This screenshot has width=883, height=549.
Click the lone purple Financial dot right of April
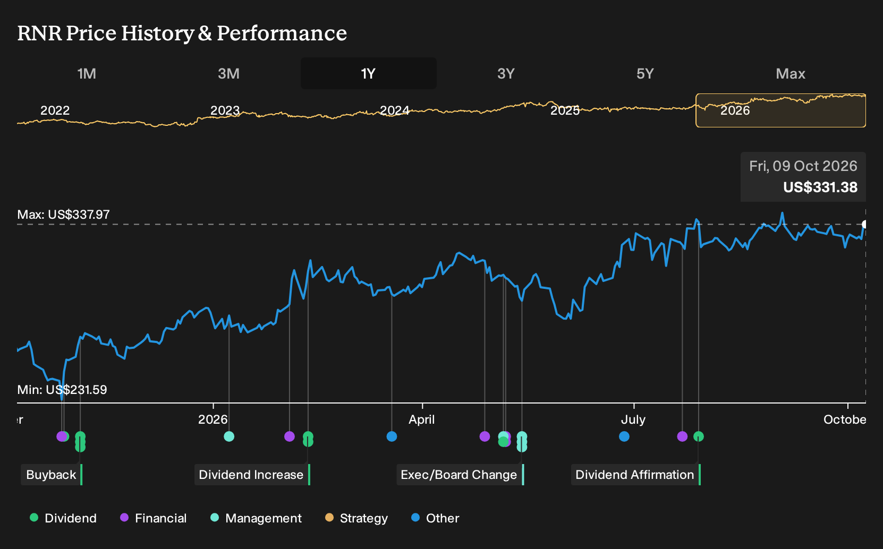[485, 436]
